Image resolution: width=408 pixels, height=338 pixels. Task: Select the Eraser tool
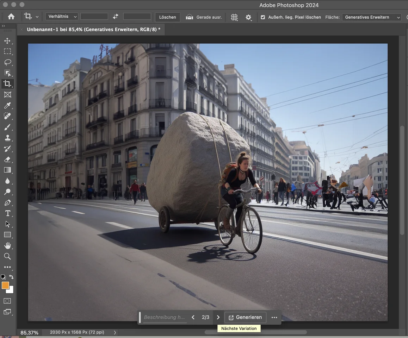coord(7,159)
